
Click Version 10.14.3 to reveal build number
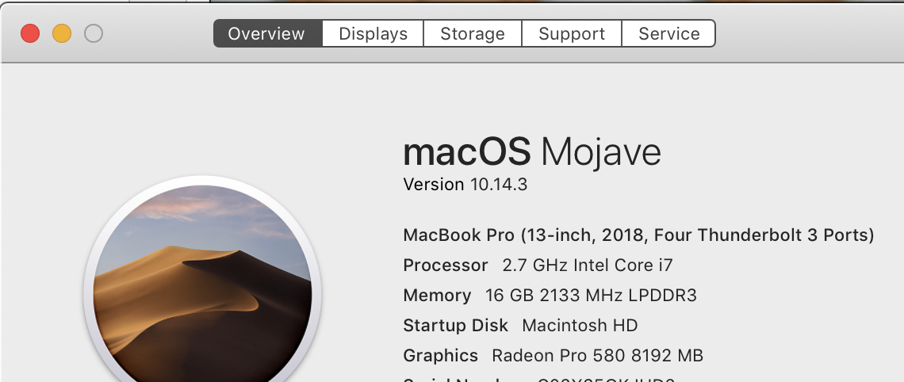pyautogui.click(x=465, y=185)
